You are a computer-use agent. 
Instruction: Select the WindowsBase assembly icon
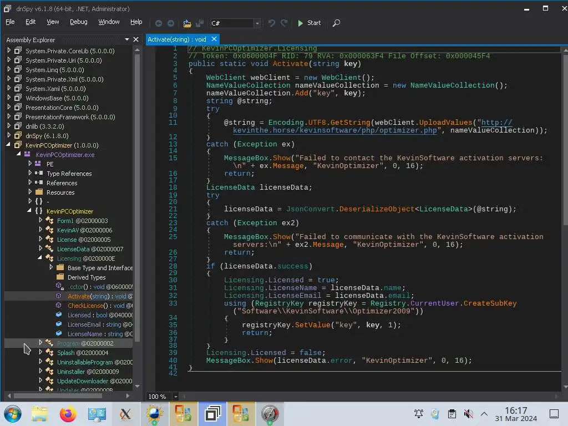(x=18, y=98)
